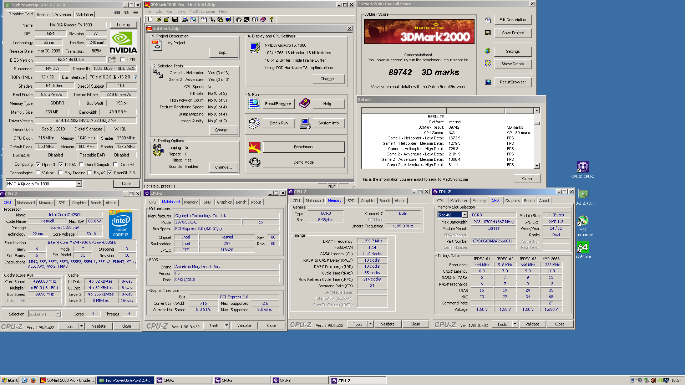
Task: Open Tools arrow in CPU-Z SPD window
Action: pyautogui.click(x=515, y=324)
